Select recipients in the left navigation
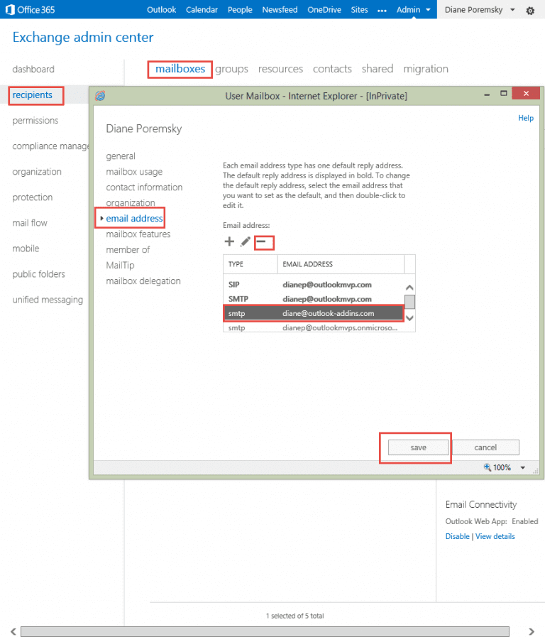 [x=33, y=95]
